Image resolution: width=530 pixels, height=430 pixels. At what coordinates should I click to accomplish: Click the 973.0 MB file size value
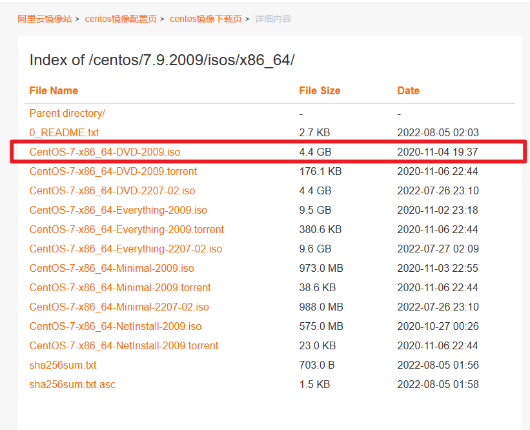(321, 268)
